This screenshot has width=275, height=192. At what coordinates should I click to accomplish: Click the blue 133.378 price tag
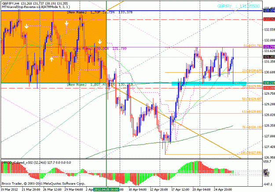(x=269, y=11)
